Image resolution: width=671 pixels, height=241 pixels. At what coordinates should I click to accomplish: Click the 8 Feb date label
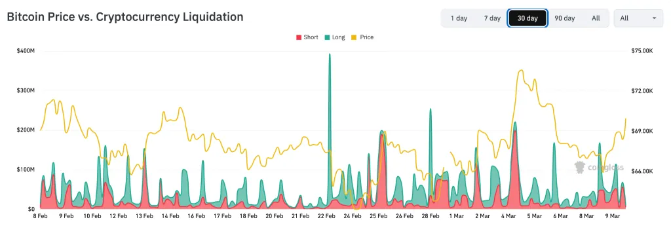[40, 216]
